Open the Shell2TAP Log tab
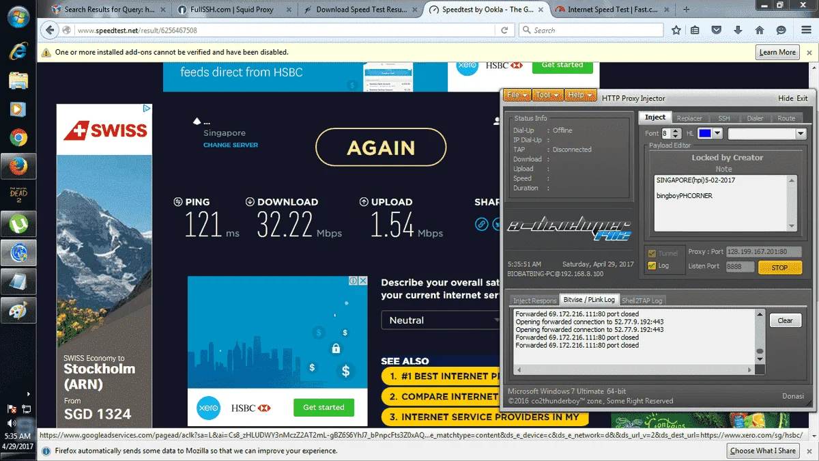This screenshot has width=819, height=461. click(642, 301)
